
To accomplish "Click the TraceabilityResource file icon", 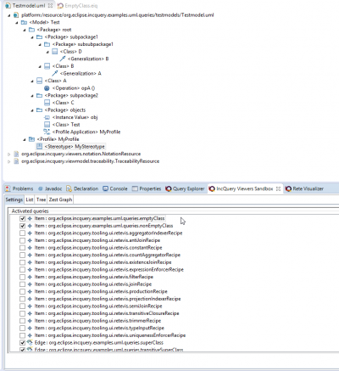I will [x=16, y=161].
